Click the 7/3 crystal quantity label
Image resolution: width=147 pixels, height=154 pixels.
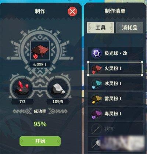coord(22,102)
